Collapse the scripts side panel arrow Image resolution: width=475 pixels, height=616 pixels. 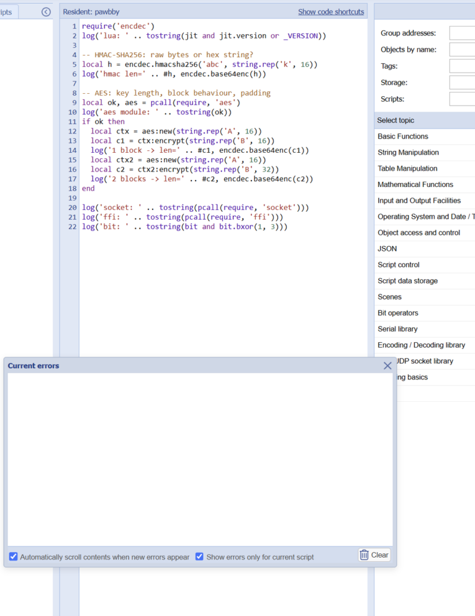[x=46, y=12]
